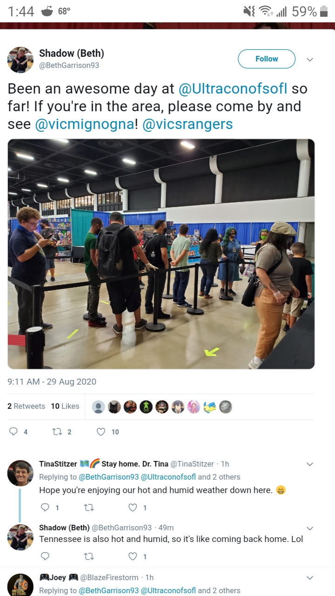Tap the black cat avatar among likers

pyautogui.click(x=114, y=407)
